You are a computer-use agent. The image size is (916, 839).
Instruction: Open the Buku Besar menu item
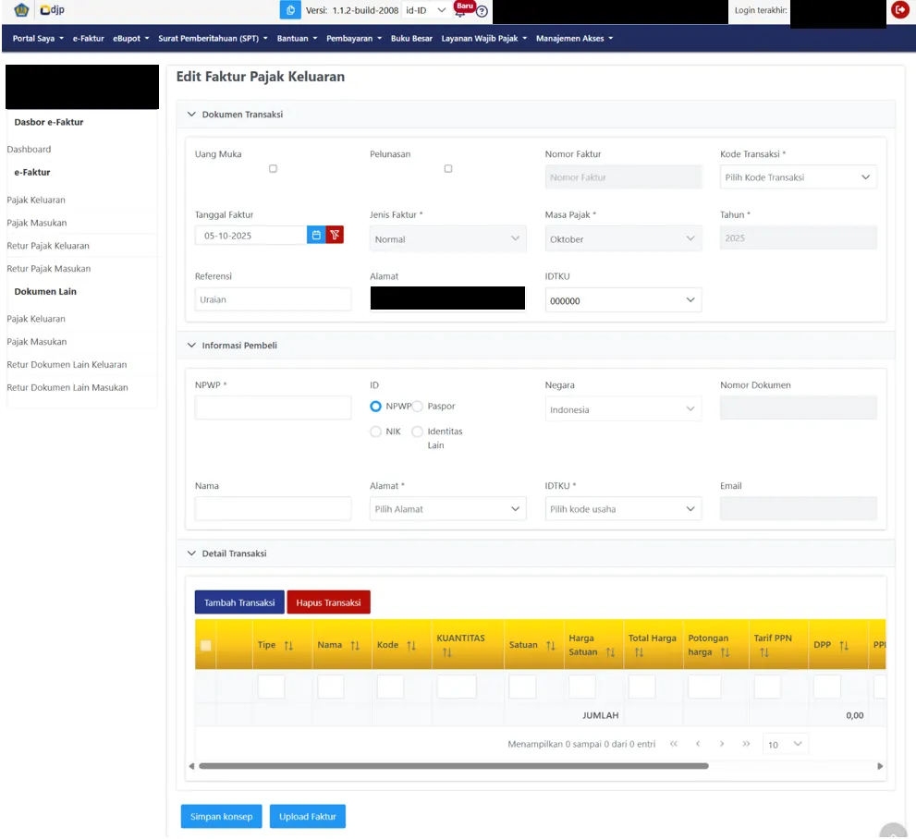point(411,39)
